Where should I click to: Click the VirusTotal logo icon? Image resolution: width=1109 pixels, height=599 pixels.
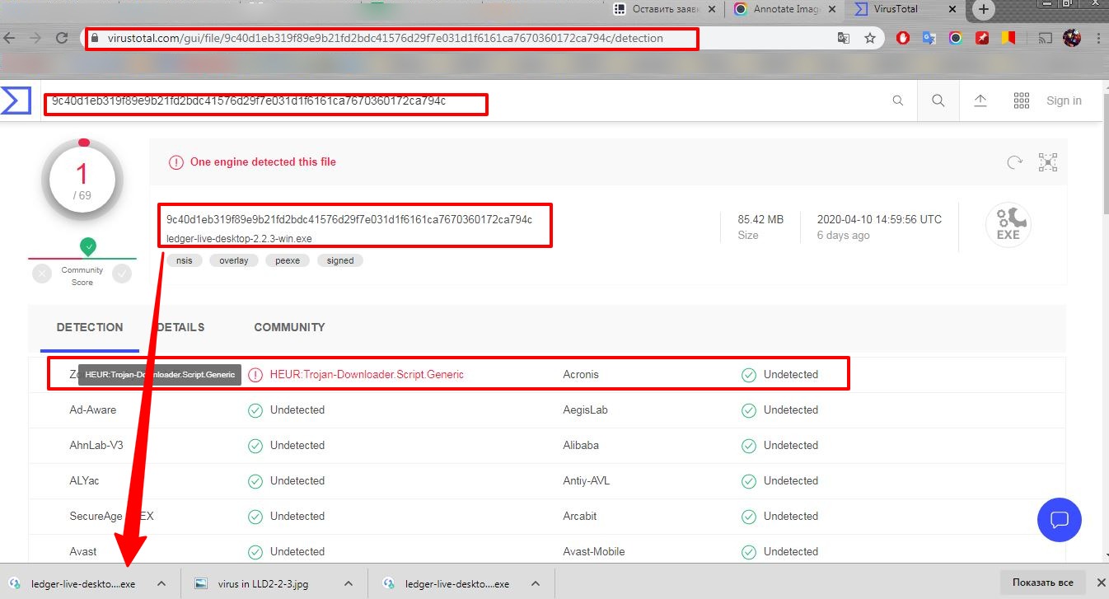coord(15,100)
